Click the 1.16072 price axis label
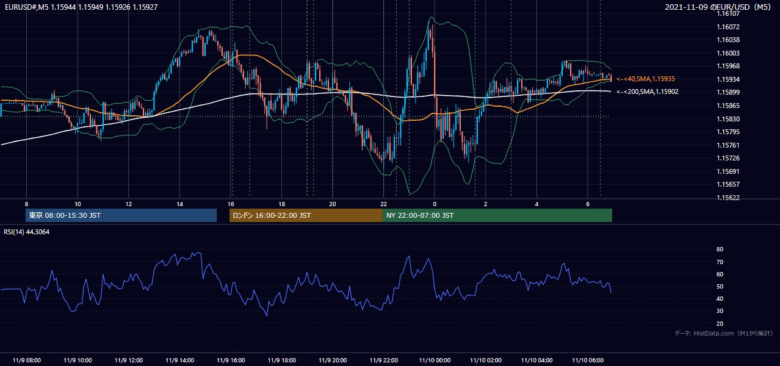Image resolution: width=780 pixels, height=366 pixels. 728,27
